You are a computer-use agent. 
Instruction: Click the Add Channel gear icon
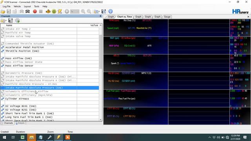[x=17, y=20]
